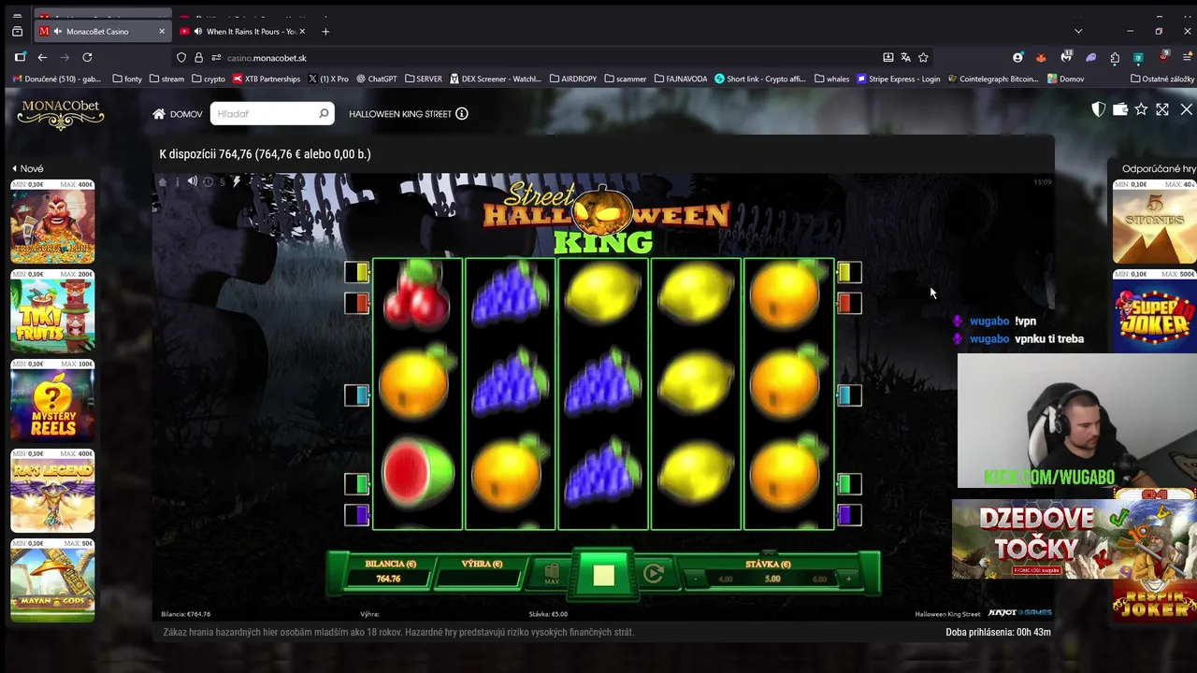The width and height of the screenshot is (1197, 673).
Task: Open a new browser tab
Action: tap(325, 32)
